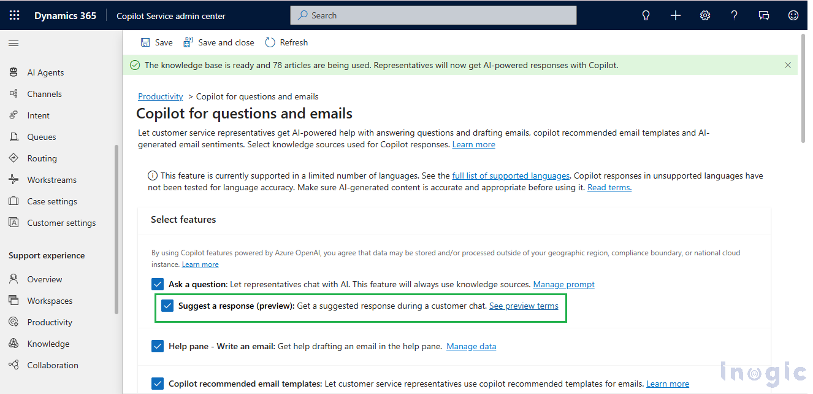Click Copilot Service admin center title
This screenshot has height=394, width=813.
pos(171,16)
